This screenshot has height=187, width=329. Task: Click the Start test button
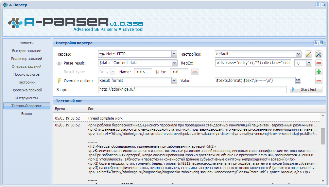306,89
